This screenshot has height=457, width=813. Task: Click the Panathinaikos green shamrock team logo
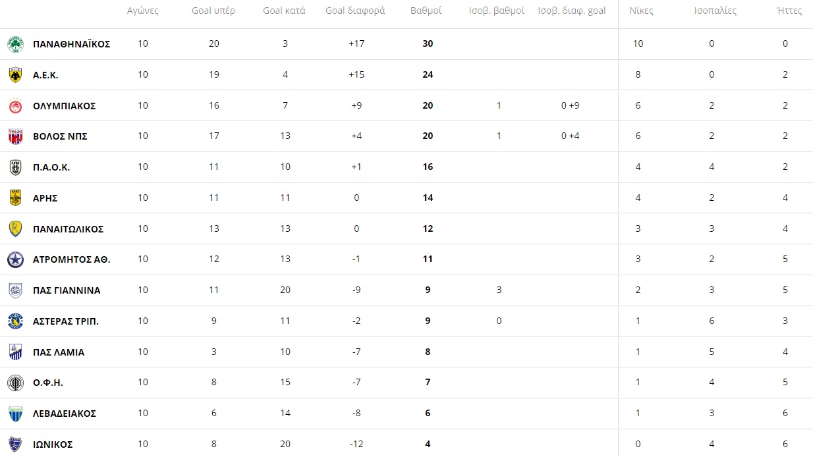(x=15, y=44)
